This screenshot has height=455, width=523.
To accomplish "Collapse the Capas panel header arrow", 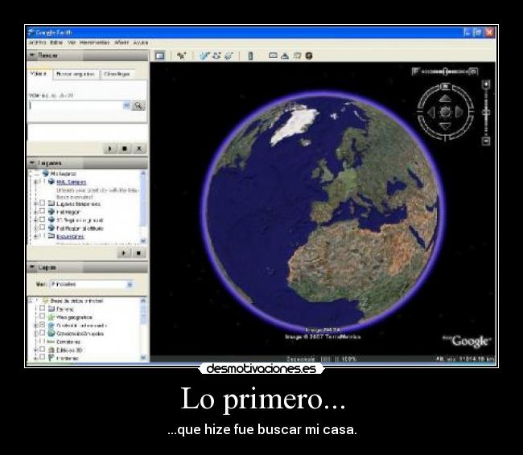I will pos(32,268).
